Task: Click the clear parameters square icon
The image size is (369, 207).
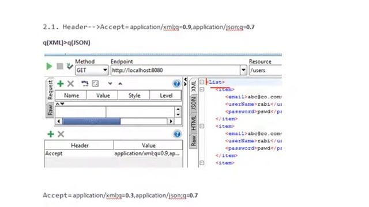Action: 95,83
